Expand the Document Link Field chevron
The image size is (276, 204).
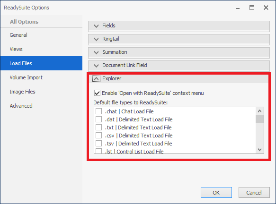(96, 66)
